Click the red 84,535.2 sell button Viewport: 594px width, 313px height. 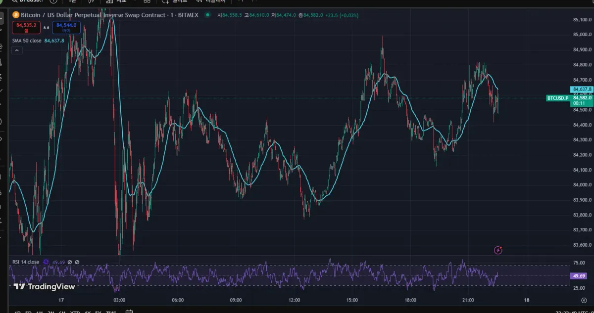pyautogui.click(x=26, y=27)
